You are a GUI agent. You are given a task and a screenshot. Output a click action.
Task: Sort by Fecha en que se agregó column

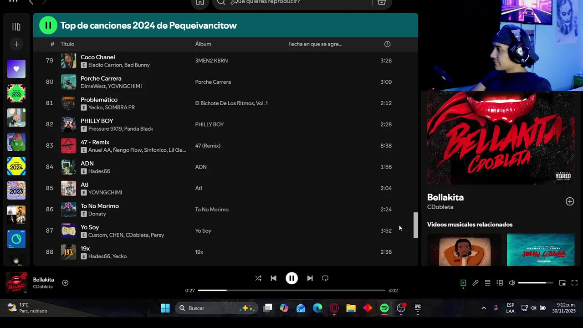click(315, 44)
